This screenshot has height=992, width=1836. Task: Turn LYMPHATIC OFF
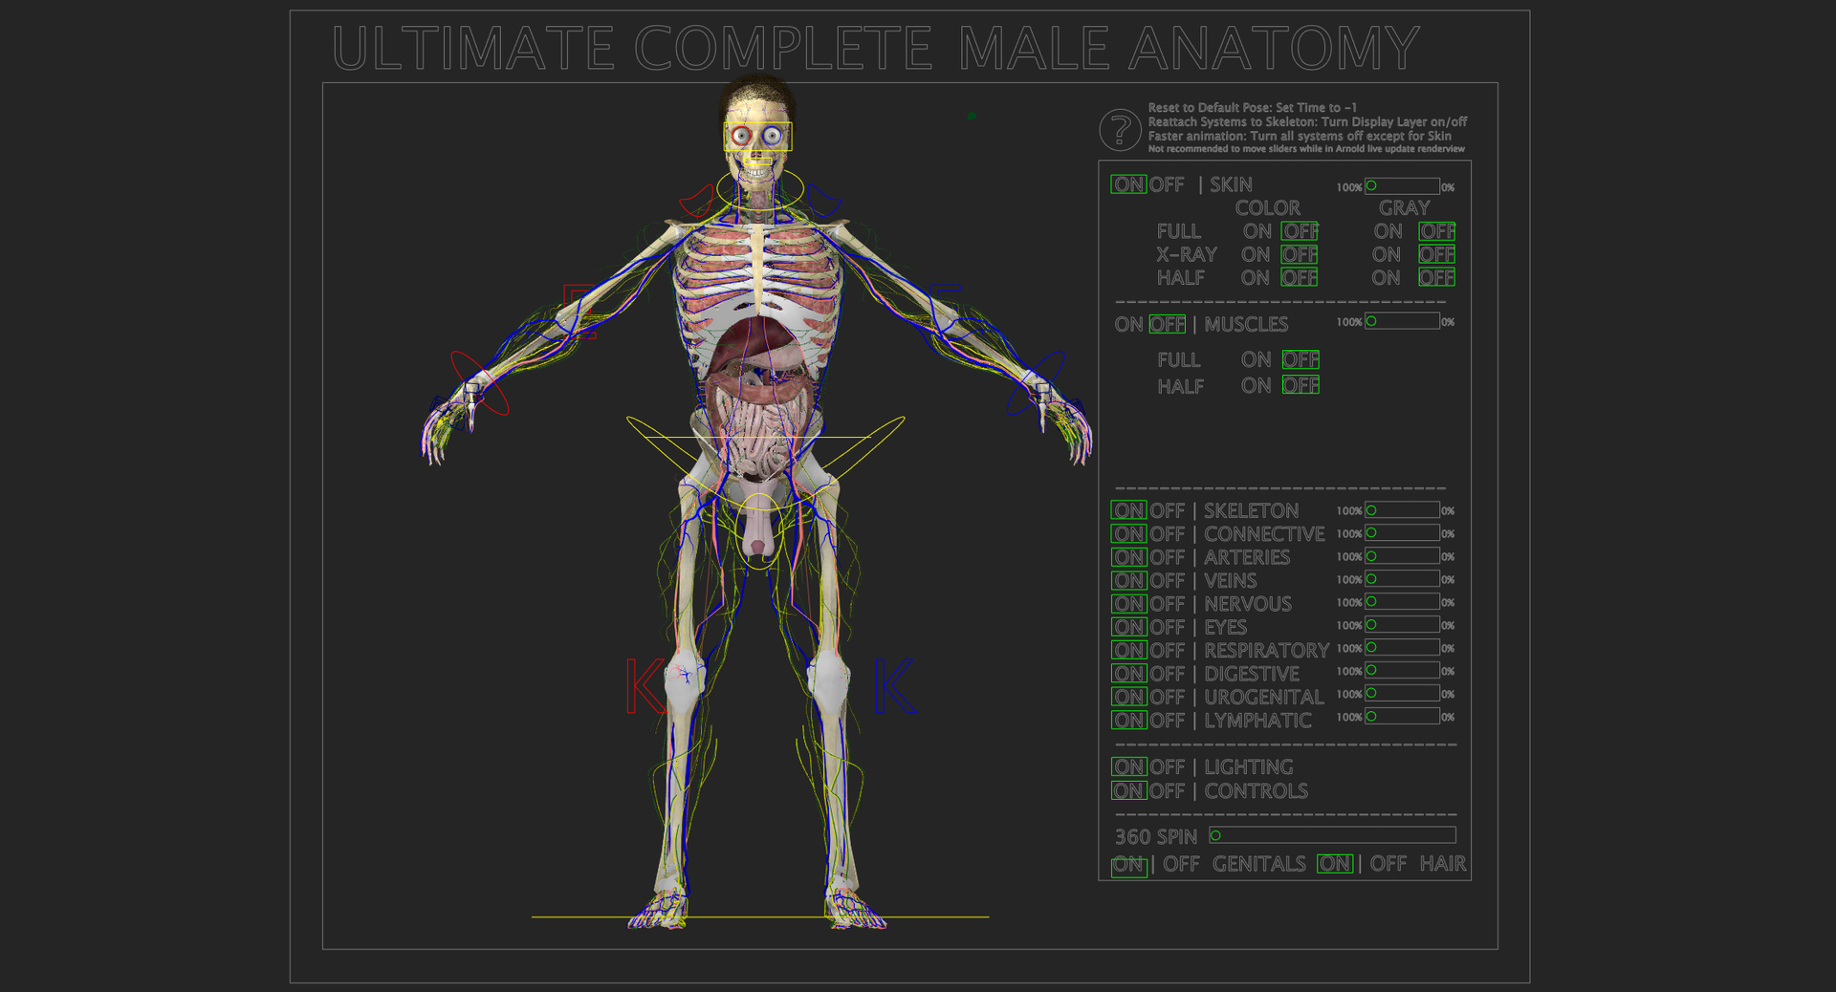click(1167, 721)
